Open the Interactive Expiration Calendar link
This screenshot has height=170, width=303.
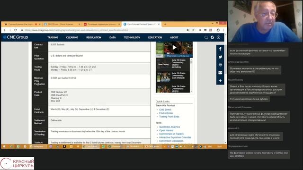[x=175, y=137]
